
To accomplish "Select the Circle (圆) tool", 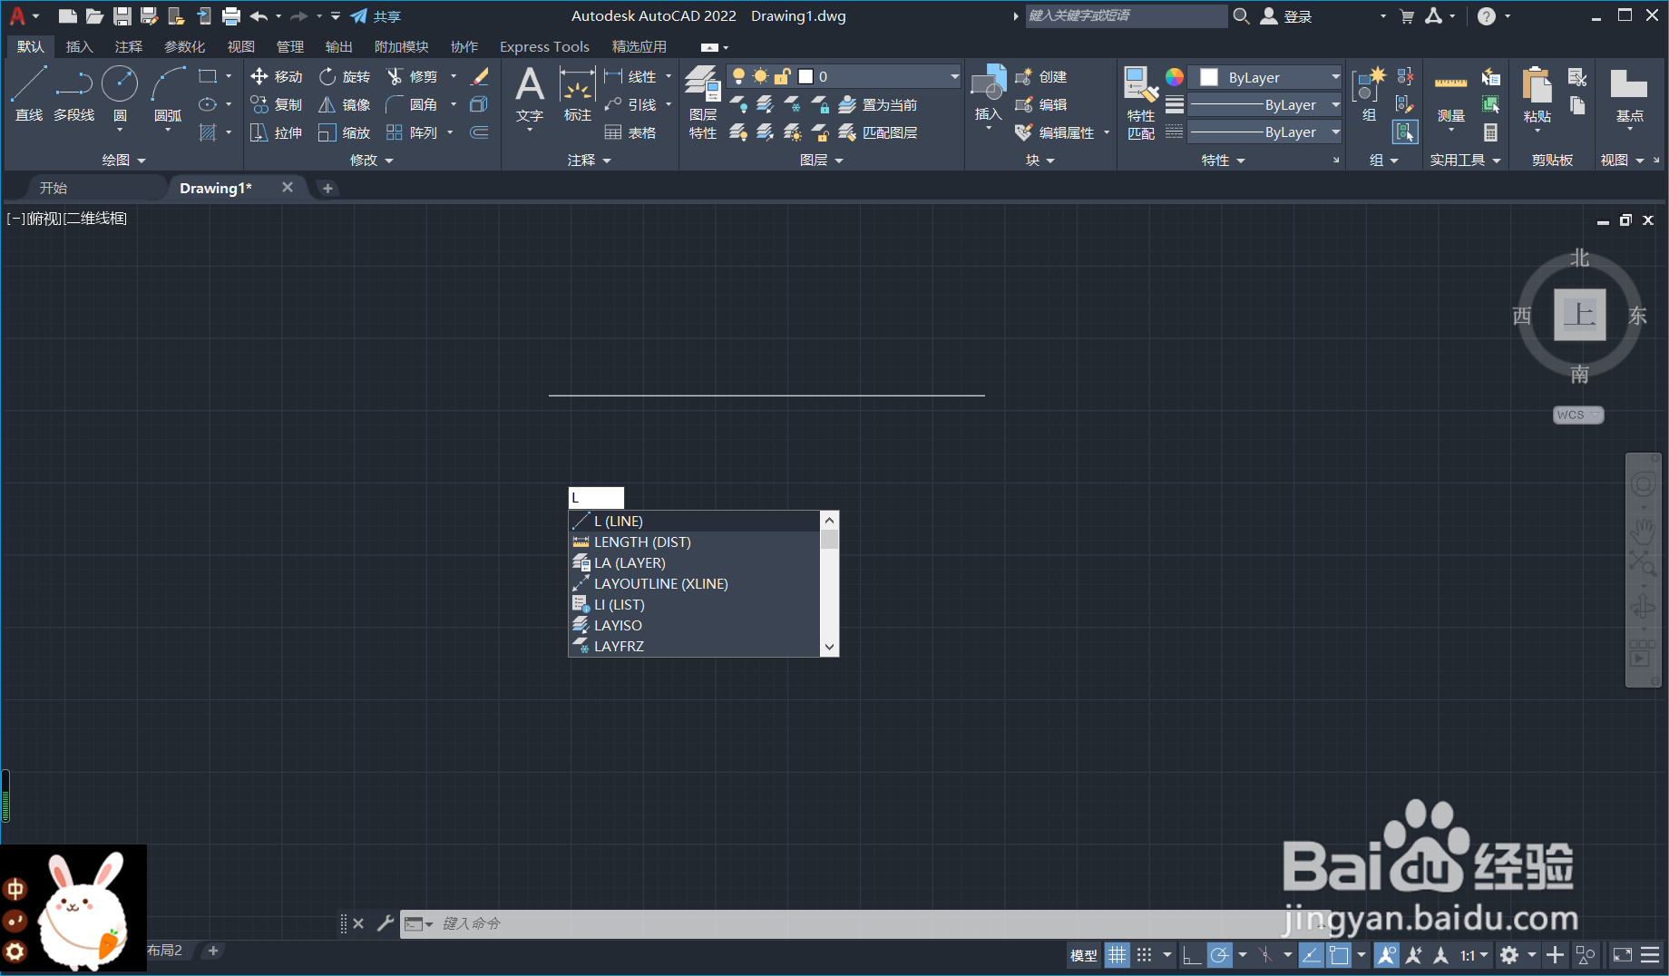I will [x=120, y=93].
